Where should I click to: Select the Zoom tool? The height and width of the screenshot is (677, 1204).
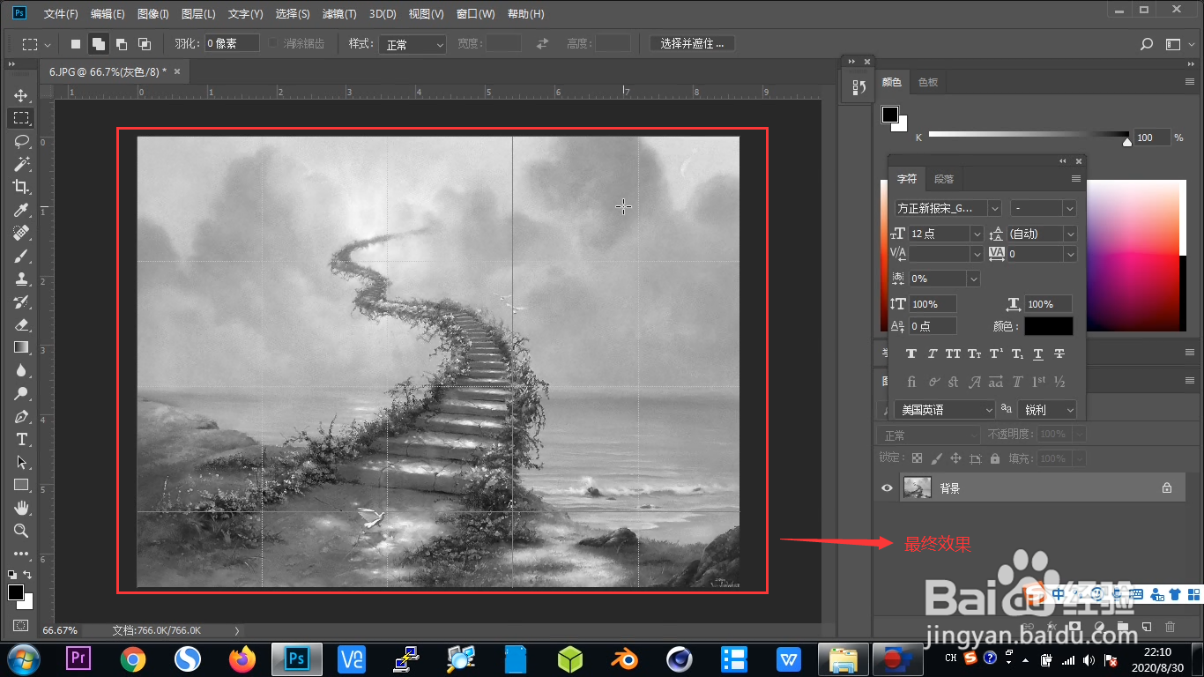21,531
